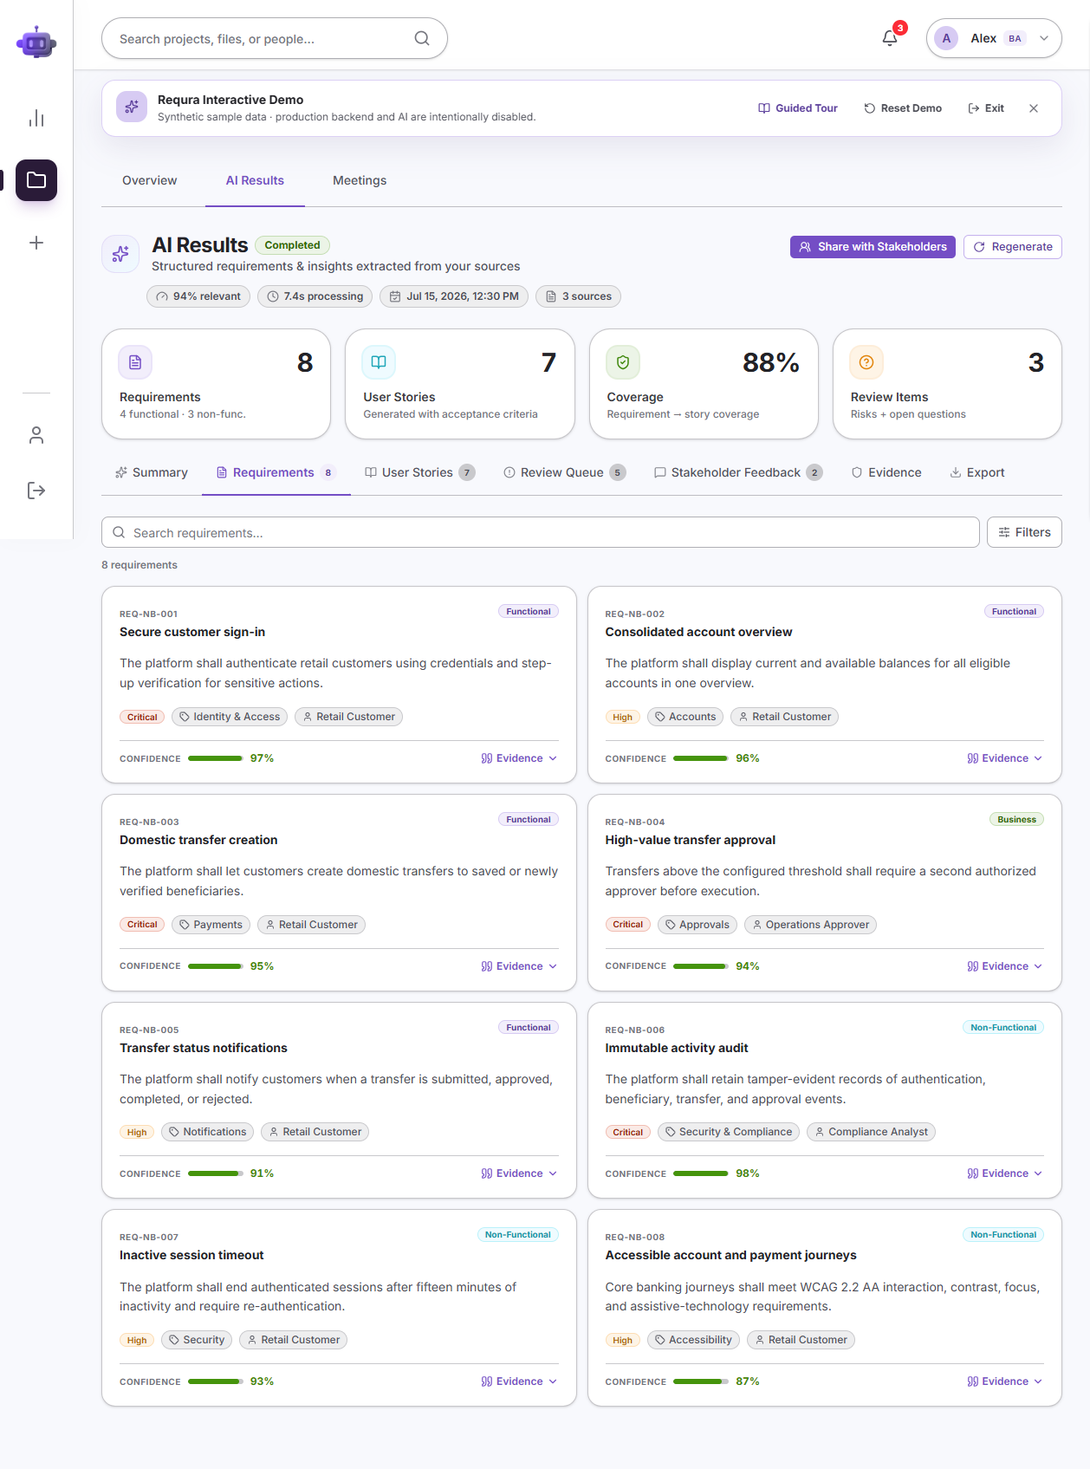This screenshot has height=1469, width=1090.
Task: Click the Accessibility tag on REQ-NB-008
Action: coord(693,1340)
